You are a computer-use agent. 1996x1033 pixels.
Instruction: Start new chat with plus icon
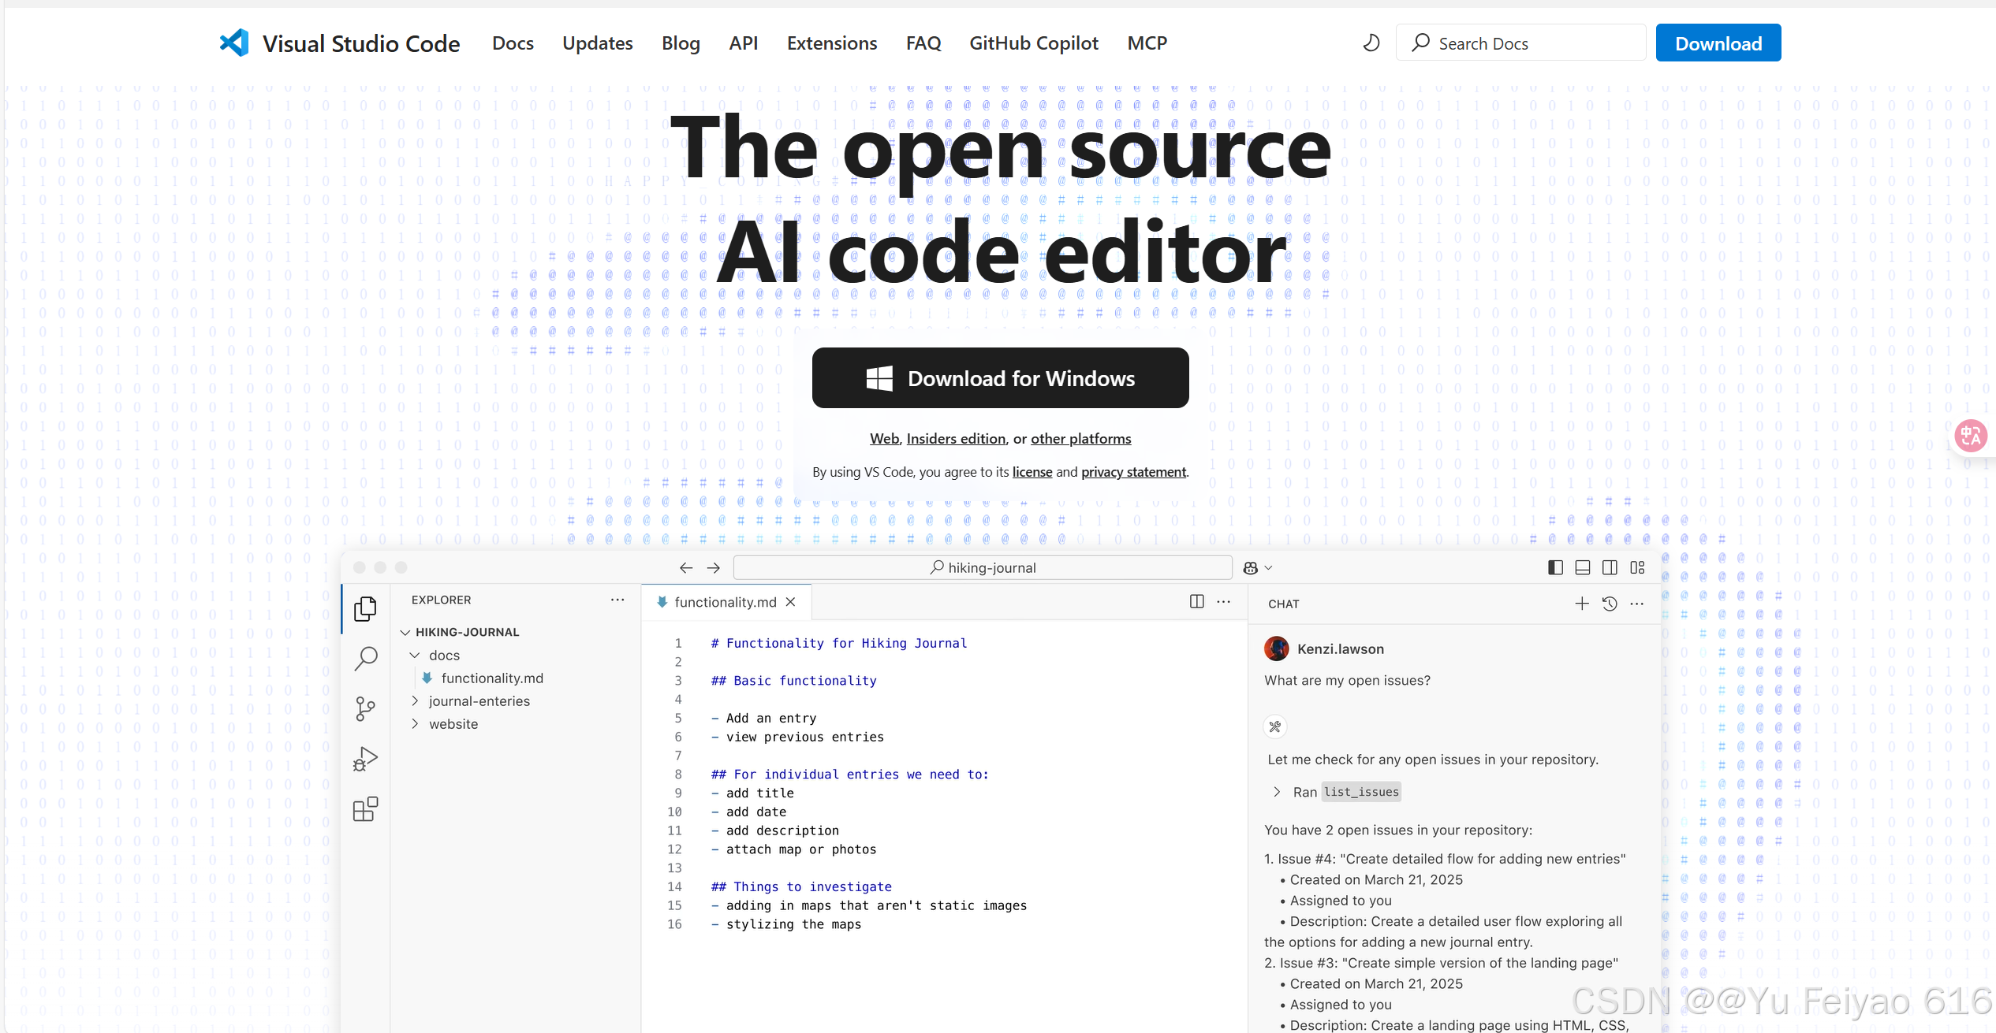(1581, 604)
